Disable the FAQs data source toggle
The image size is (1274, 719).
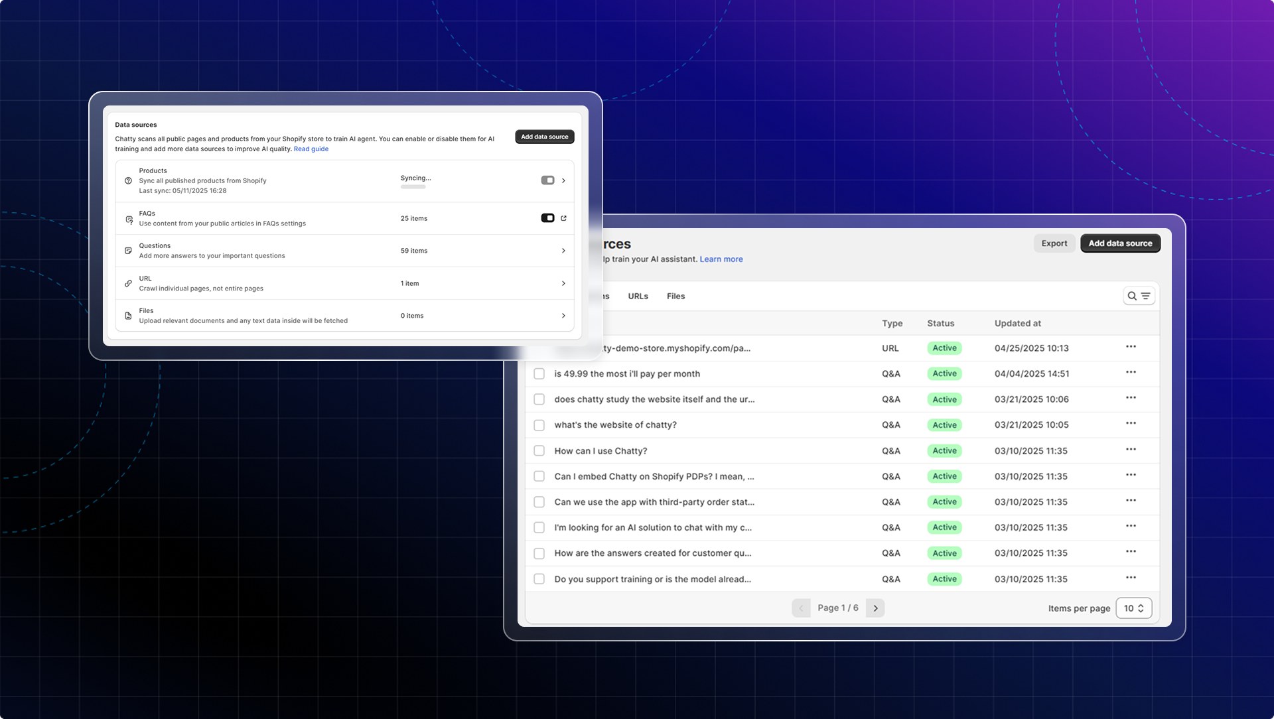coord(547,218)
